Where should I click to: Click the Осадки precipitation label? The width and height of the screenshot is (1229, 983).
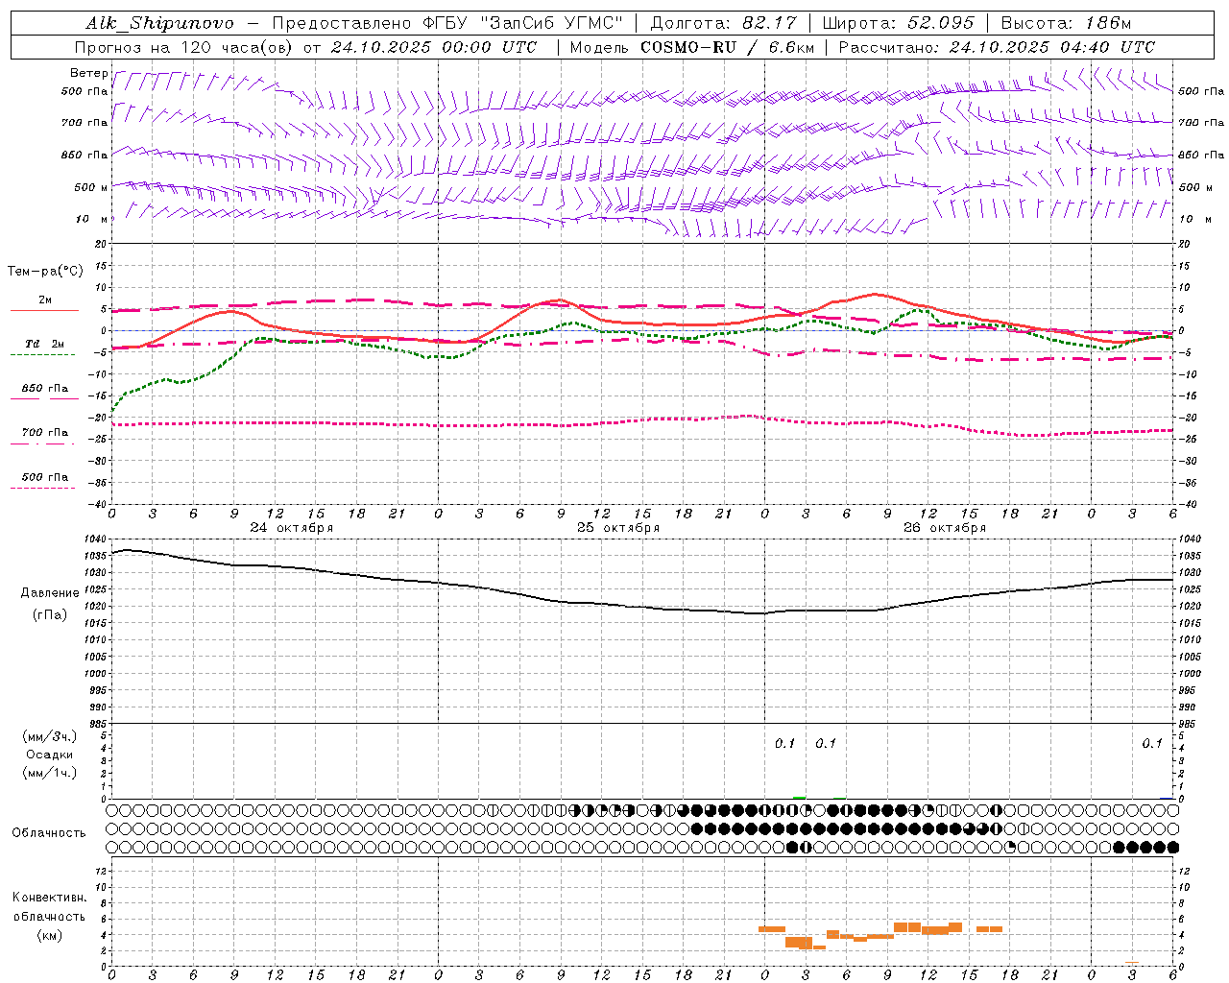pyautogui.click(x=49, y=755)
